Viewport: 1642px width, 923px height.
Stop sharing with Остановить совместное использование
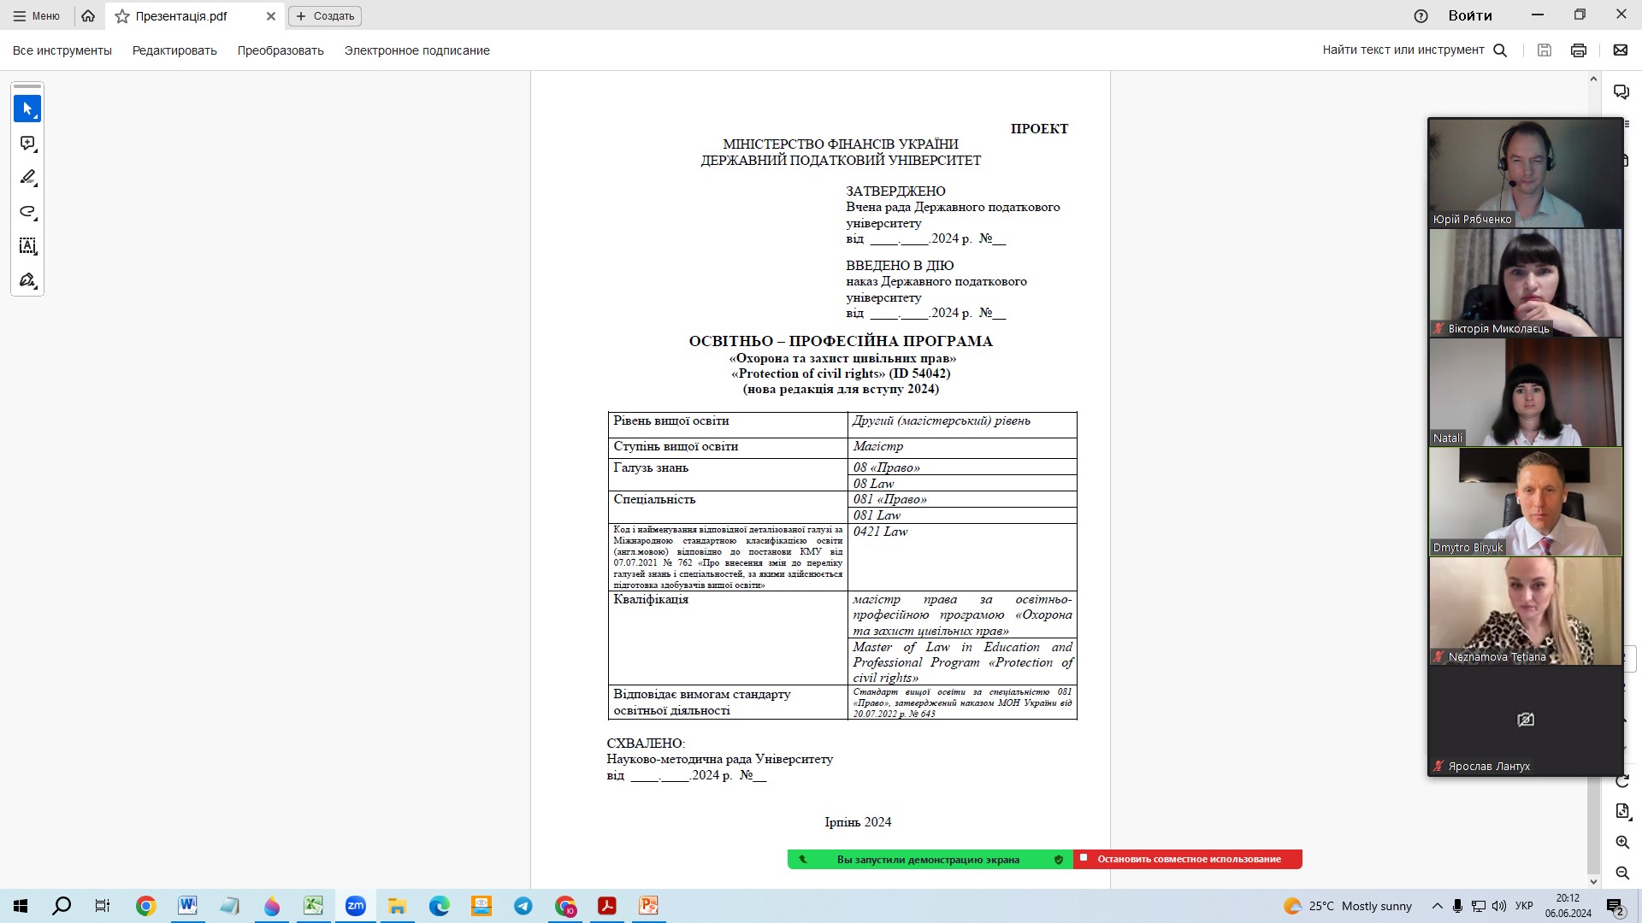point(1188,859)
